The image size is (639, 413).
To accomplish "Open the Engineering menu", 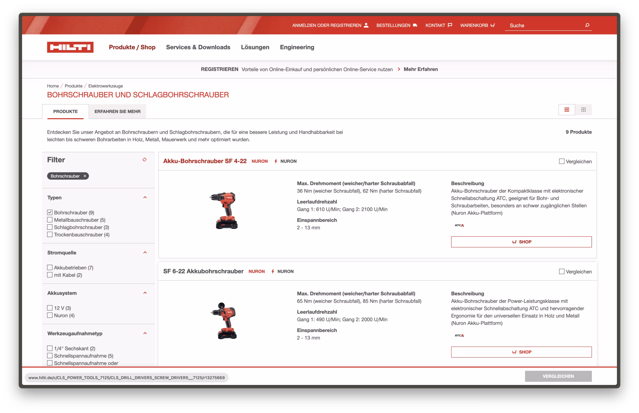I will click(297, 47).
